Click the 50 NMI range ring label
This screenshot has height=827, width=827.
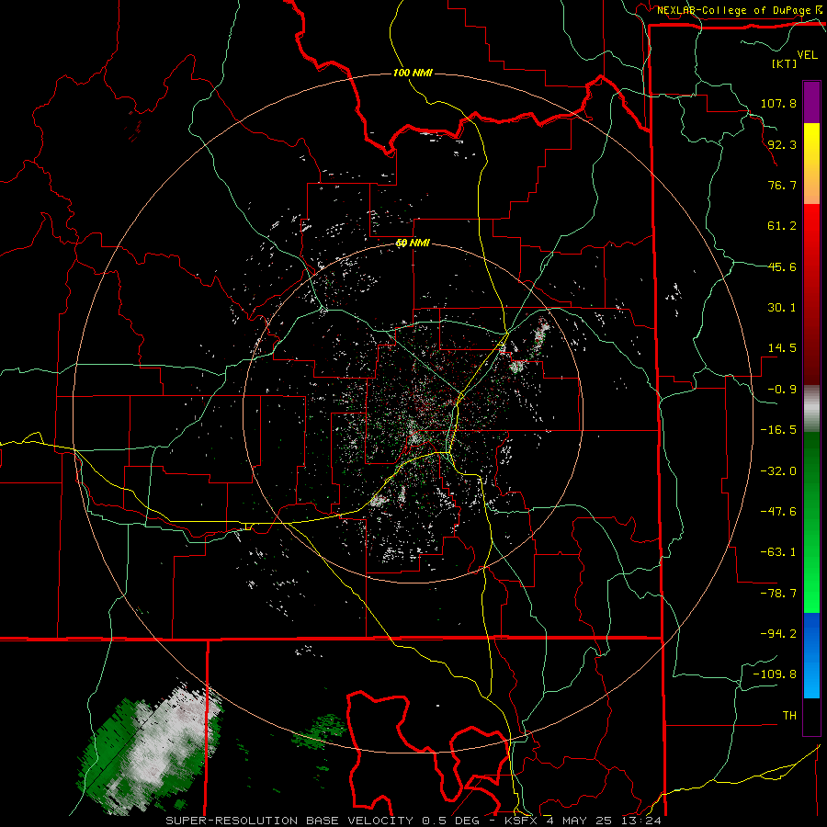click(x=413, y=244)
